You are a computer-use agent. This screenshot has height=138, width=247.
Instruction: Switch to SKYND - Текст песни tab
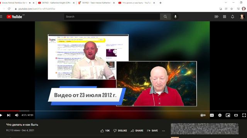click(96, 3)
